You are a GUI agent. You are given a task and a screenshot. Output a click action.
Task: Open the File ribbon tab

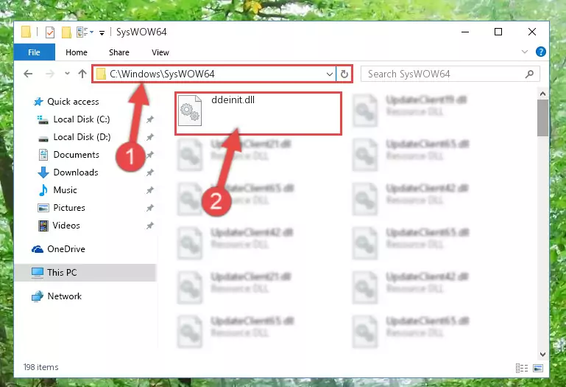(35, 52)
